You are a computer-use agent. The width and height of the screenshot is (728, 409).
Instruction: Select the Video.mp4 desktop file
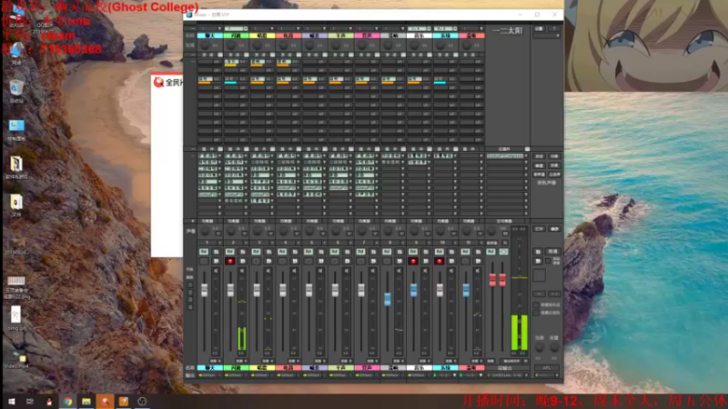(16, 358)
